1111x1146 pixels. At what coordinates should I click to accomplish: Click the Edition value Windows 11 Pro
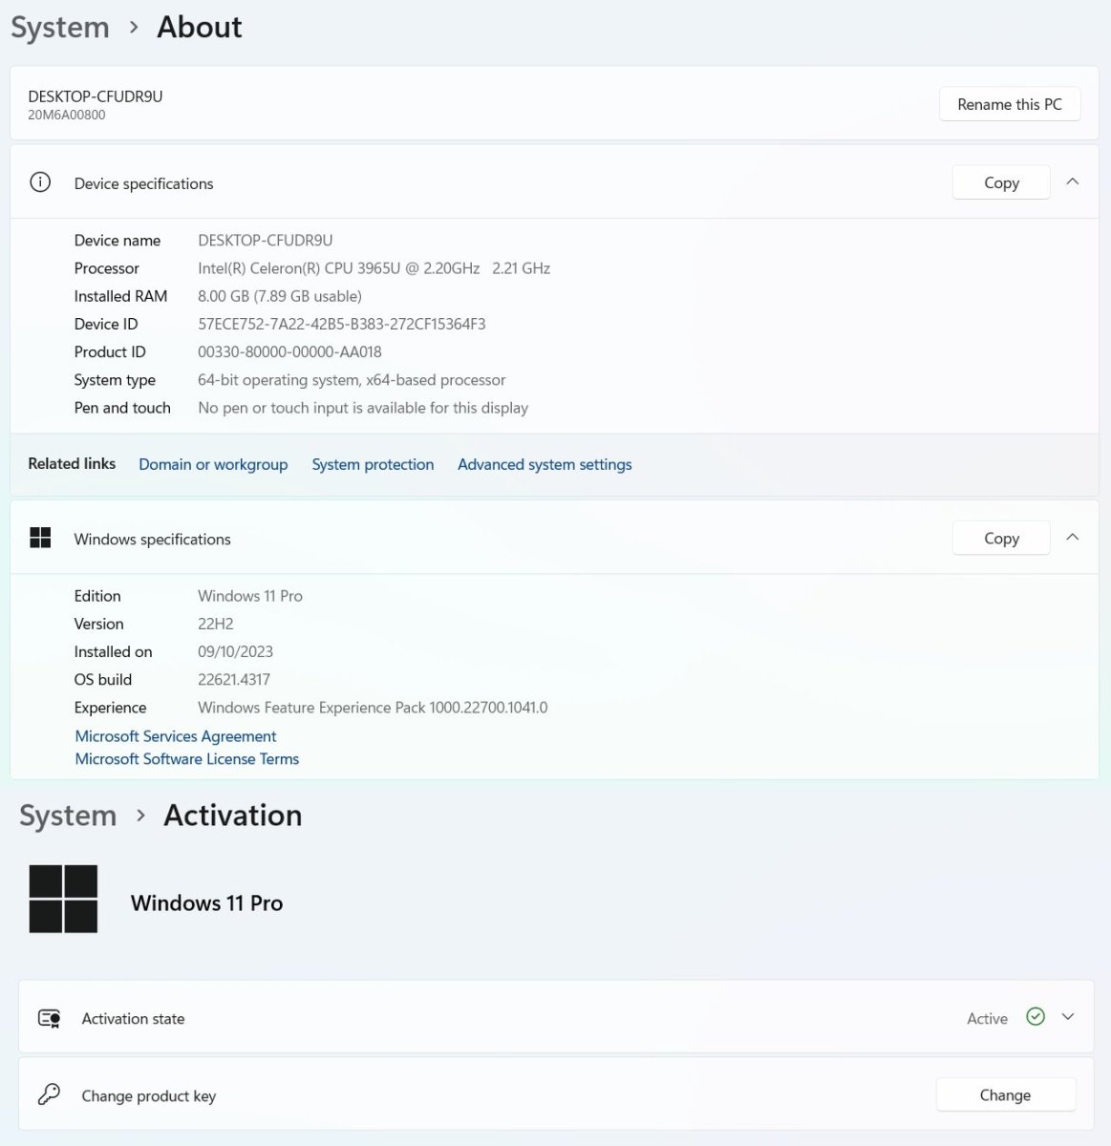(x=250, y=596)
